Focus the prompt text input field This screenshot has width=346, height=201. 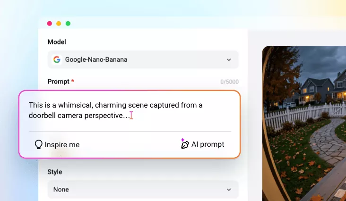pos(130,110)
